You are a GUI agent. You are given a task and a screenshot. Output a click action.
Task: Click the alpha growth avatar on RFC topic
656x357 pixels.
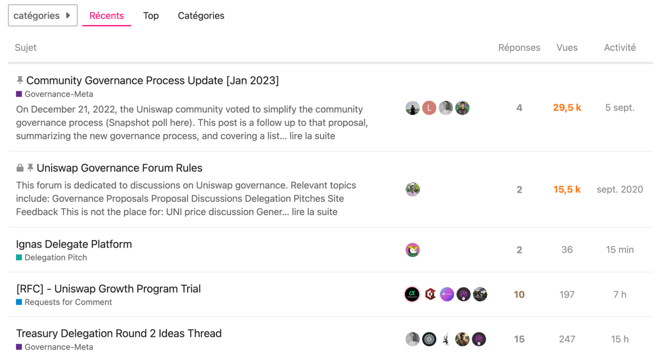pyautogui.click(x=412, y=294)
